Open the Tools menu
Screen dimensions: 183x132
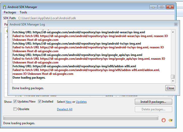pyautogui.click(x=23, y=12)
